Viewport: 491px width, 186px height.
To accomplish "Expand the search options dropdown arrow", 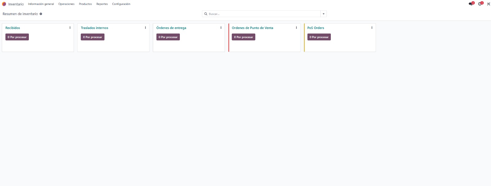I will (x=323, y=14).
